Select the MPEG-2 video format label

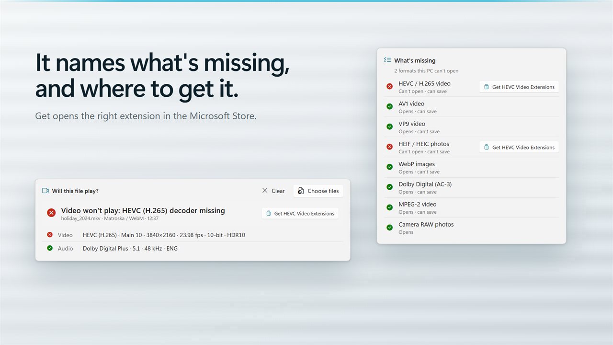(418, 204)
